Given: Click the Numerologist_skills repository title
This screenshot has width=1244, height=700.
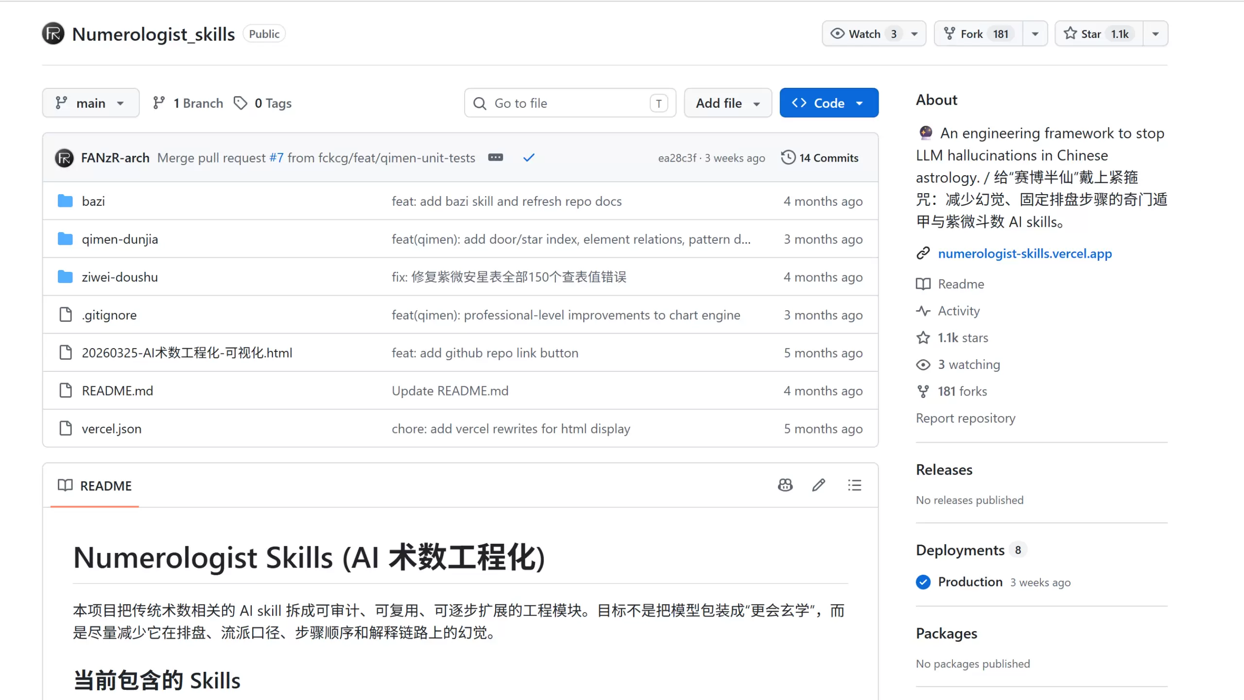Looking at the screenshot, I should coord(154,34).
